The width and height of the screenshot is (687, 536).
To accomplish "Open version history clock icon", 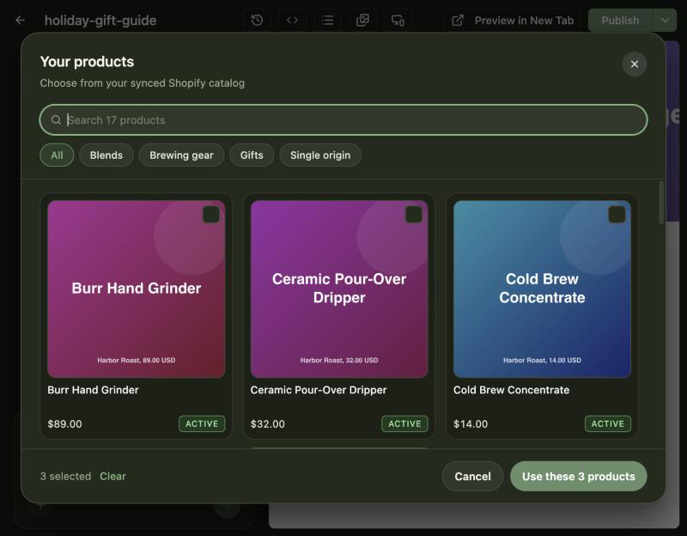I will (257, 20).
